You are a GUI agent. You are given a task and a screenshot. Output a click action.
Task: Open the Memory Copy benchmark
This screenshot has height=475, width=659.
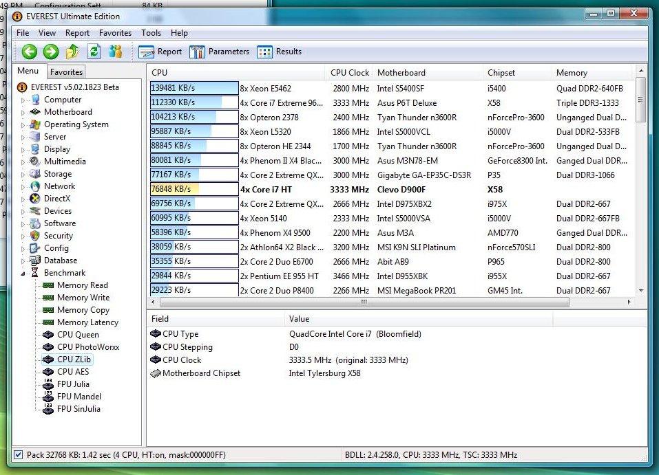(83, 310)
